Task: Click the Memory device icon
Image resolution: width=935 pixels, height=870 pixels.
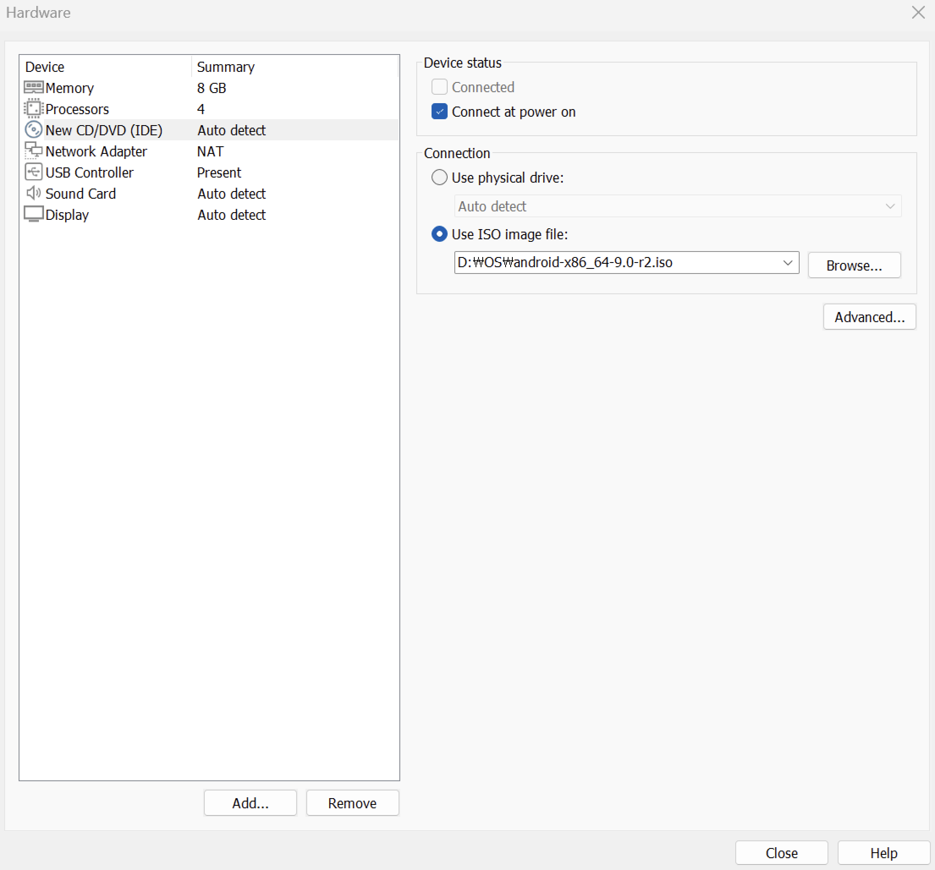Action: (x=33, y=88)
